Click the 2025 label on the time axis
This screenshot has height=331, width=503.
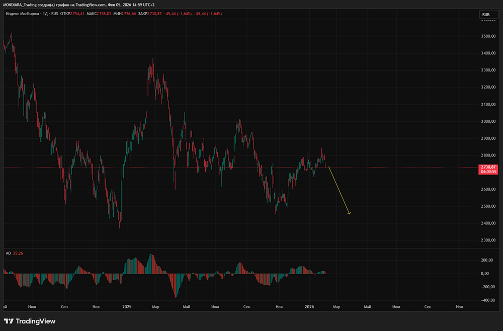[x=127, y=307]
